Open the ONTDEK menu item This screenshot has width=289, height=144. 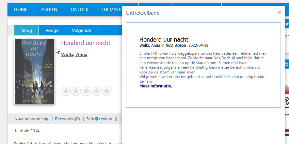click(x=79, y=9)
